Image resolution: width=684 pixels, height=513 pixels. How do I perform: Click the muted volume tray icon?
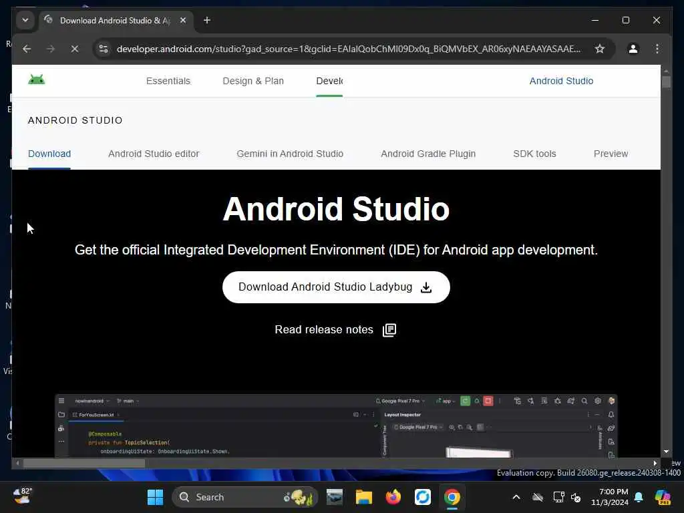point(576,497)
